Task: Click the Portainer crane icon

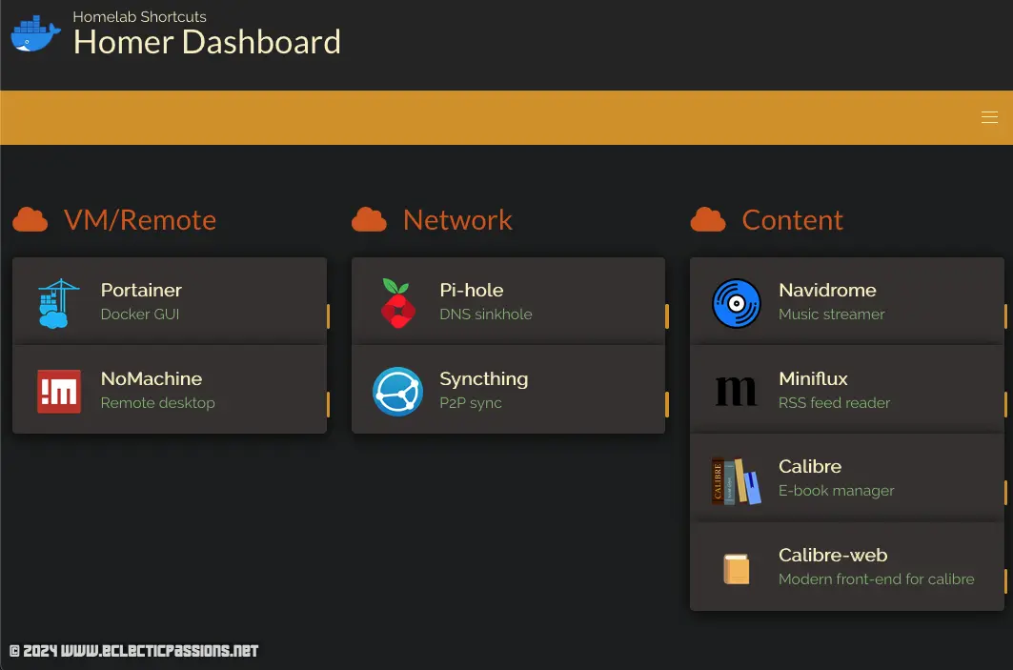Action: (x=59, y=303)
